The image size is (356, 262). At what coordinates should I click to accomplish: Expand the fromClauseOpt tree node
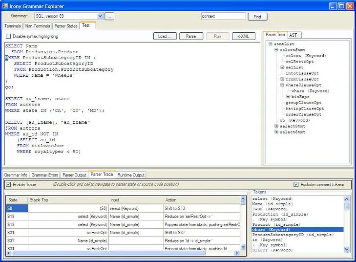click(x=282, y=79)
